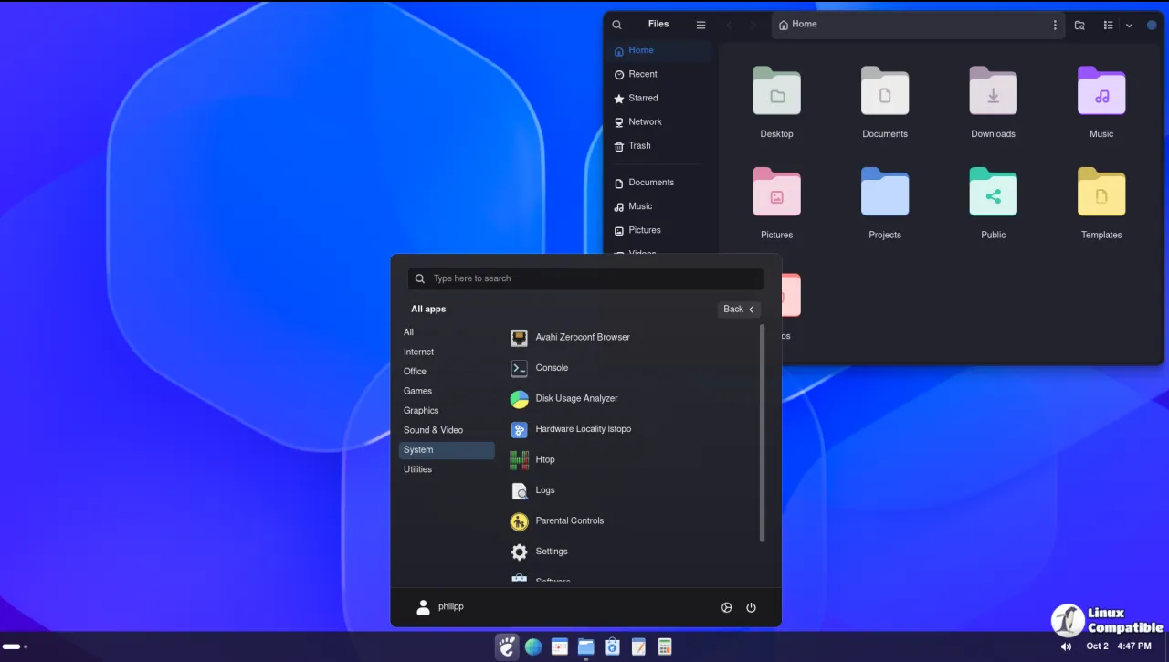Select the Internet category

coord(447,352)
